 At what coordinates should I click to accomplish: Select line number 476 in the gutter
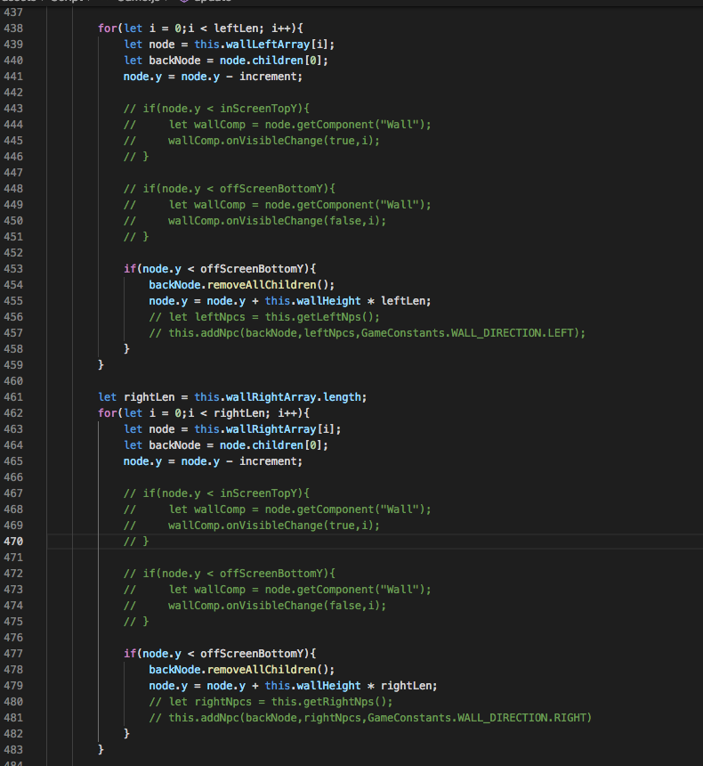tap(13, 638)
